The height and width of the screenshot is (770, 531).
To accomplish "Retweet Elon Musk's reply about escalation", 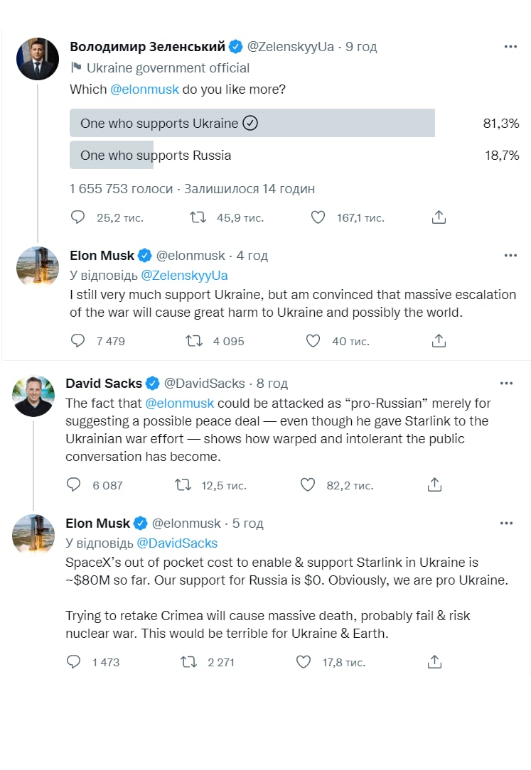I will (193, 341).
